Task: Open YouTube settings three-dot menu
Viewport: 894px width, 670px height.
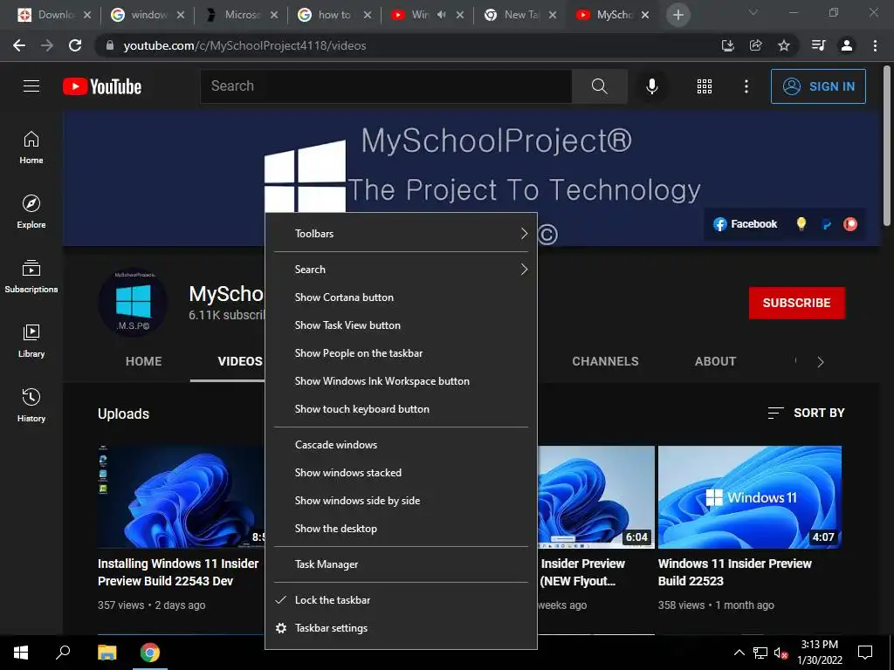Action: click(x=746, y=86)
